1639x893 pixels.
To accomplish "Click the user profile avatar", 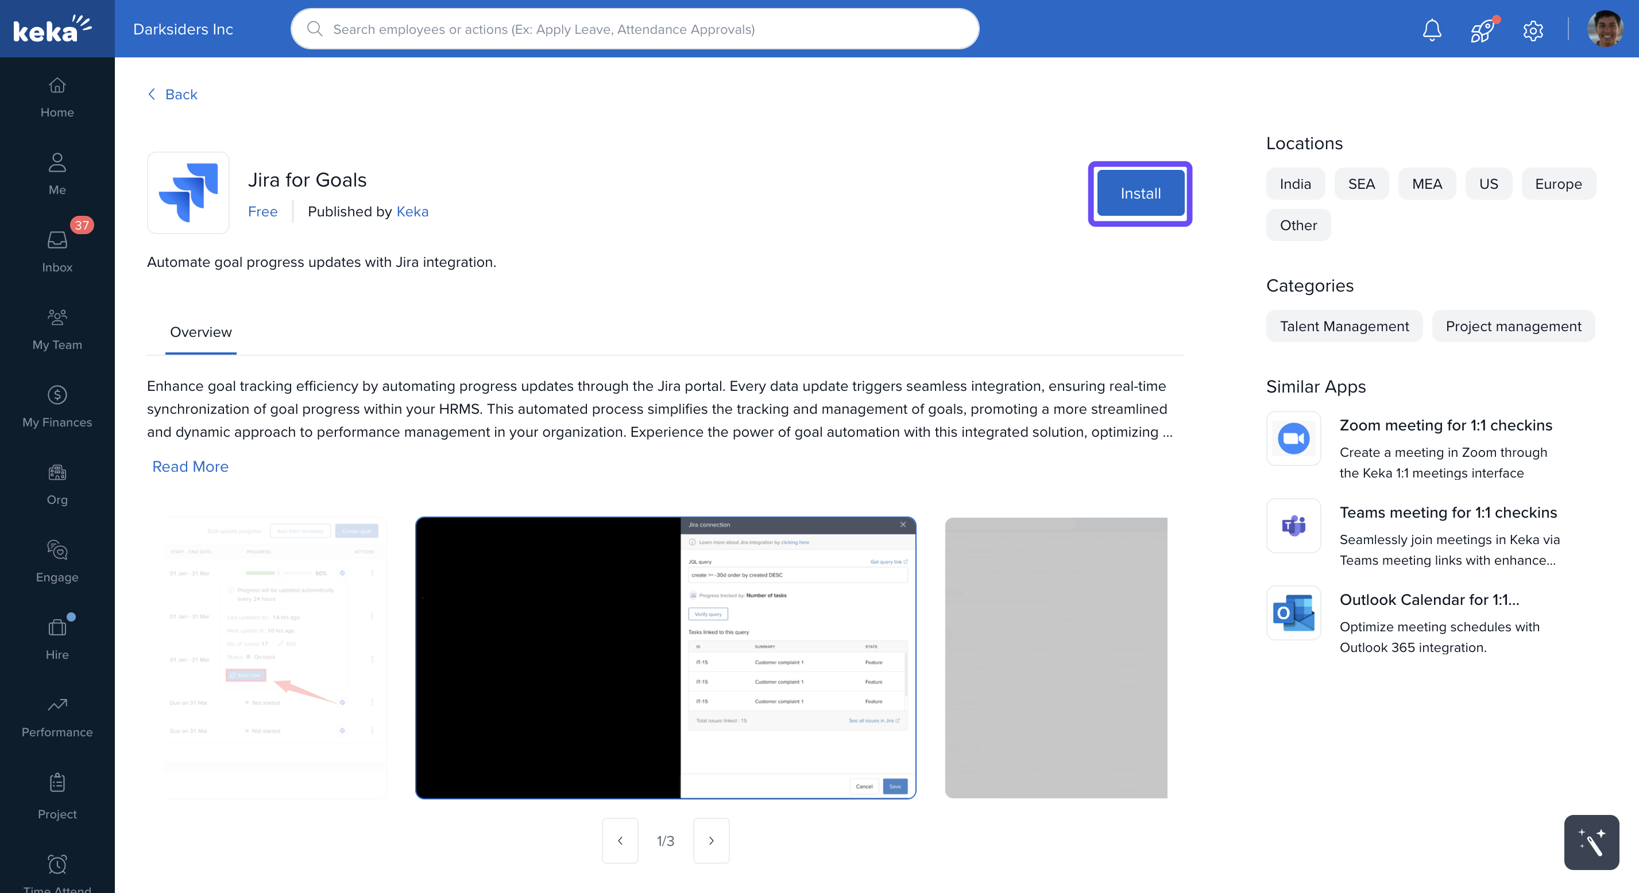I will (1604, 29).
